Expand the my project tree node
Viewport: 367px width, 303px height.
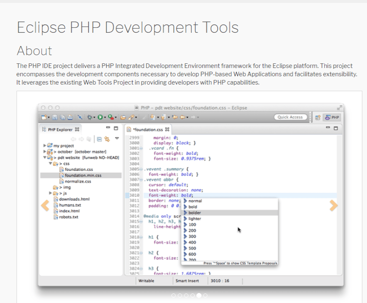pos(45,145)
